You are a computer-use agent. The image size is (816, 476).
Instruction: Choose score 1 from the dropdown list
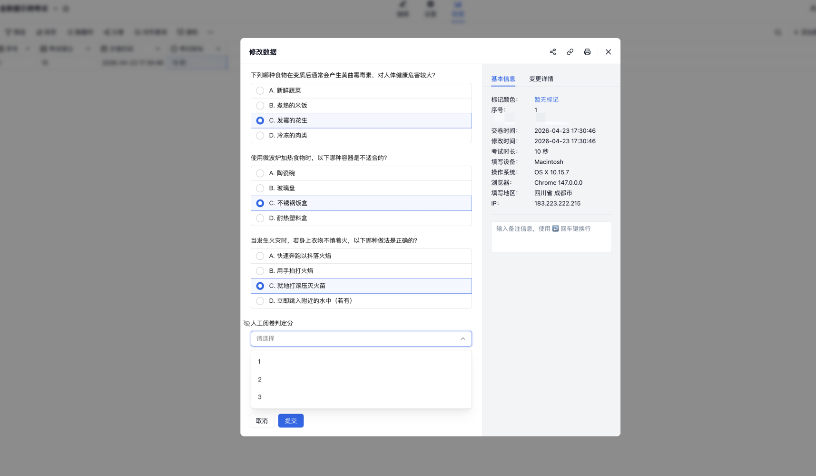(x=259, y=362)
